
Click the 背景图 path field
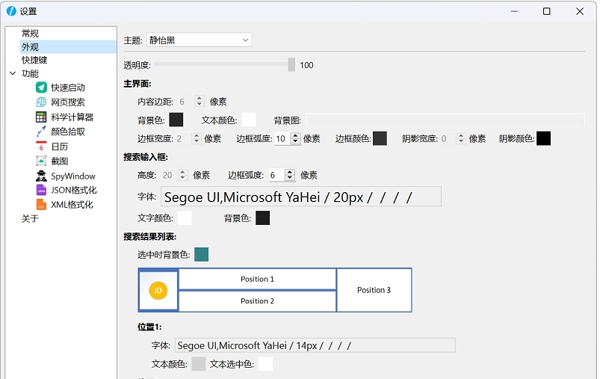pyautogui.click(x=445, y=120)
